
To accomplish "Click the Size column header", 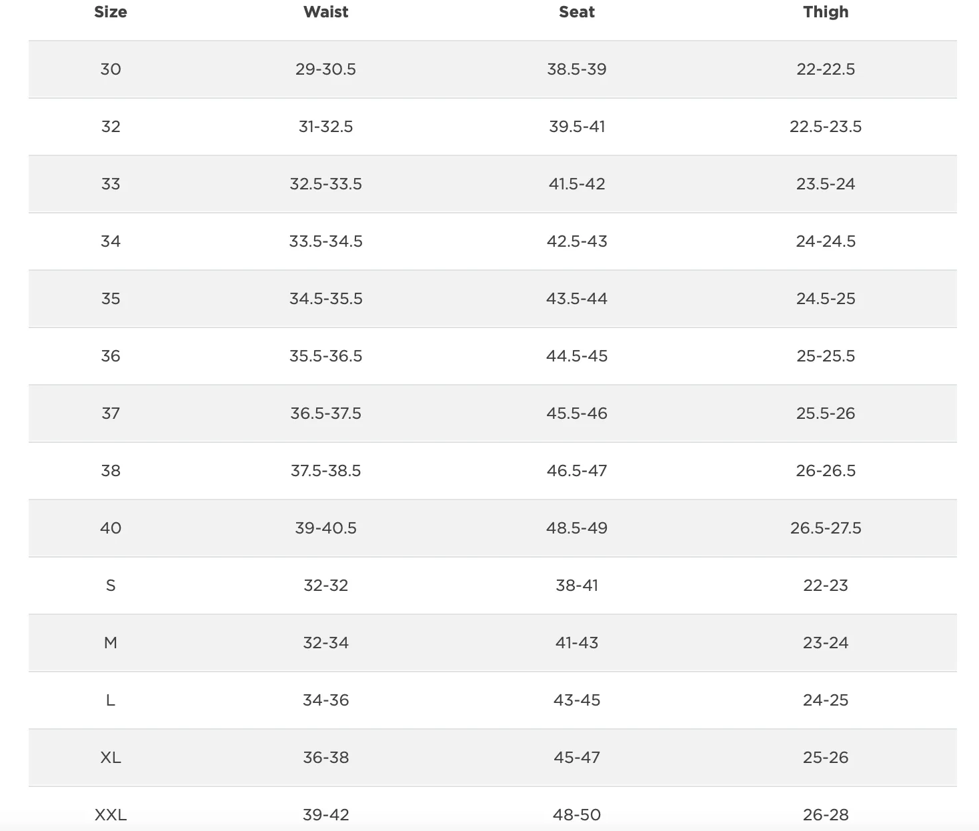I will click(111, 12).
